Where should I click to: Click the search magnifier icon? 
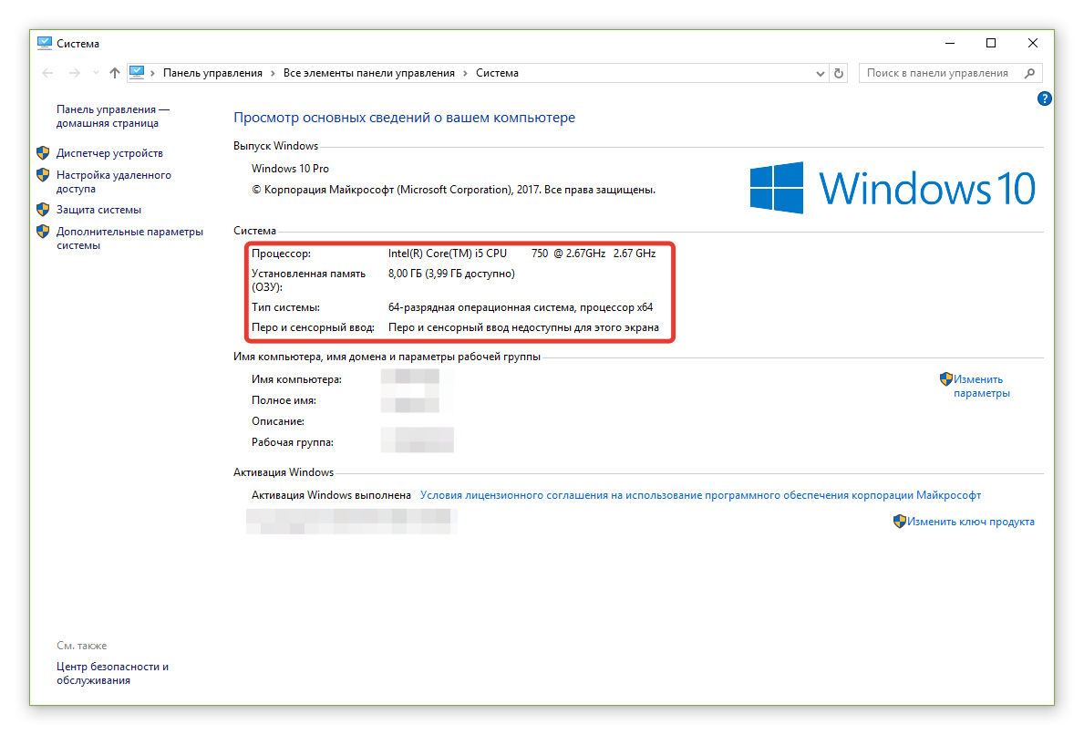pos(1029,73)
